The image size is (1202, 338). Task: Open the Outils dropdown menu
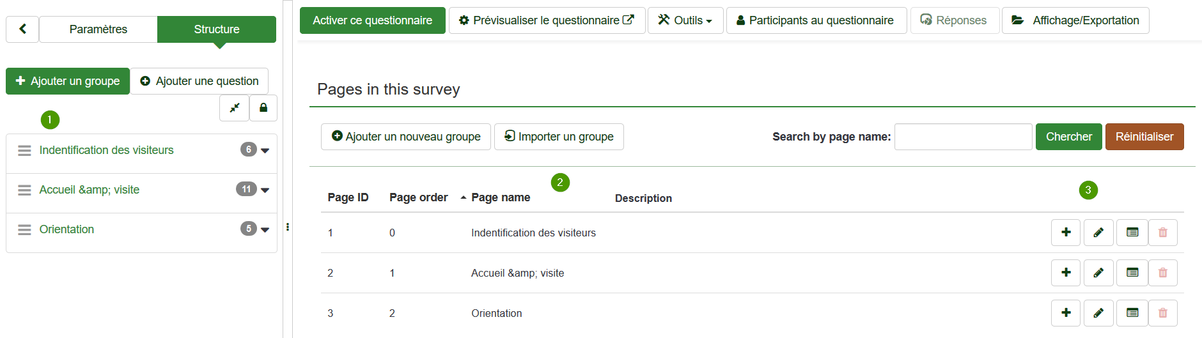point(685,20)
